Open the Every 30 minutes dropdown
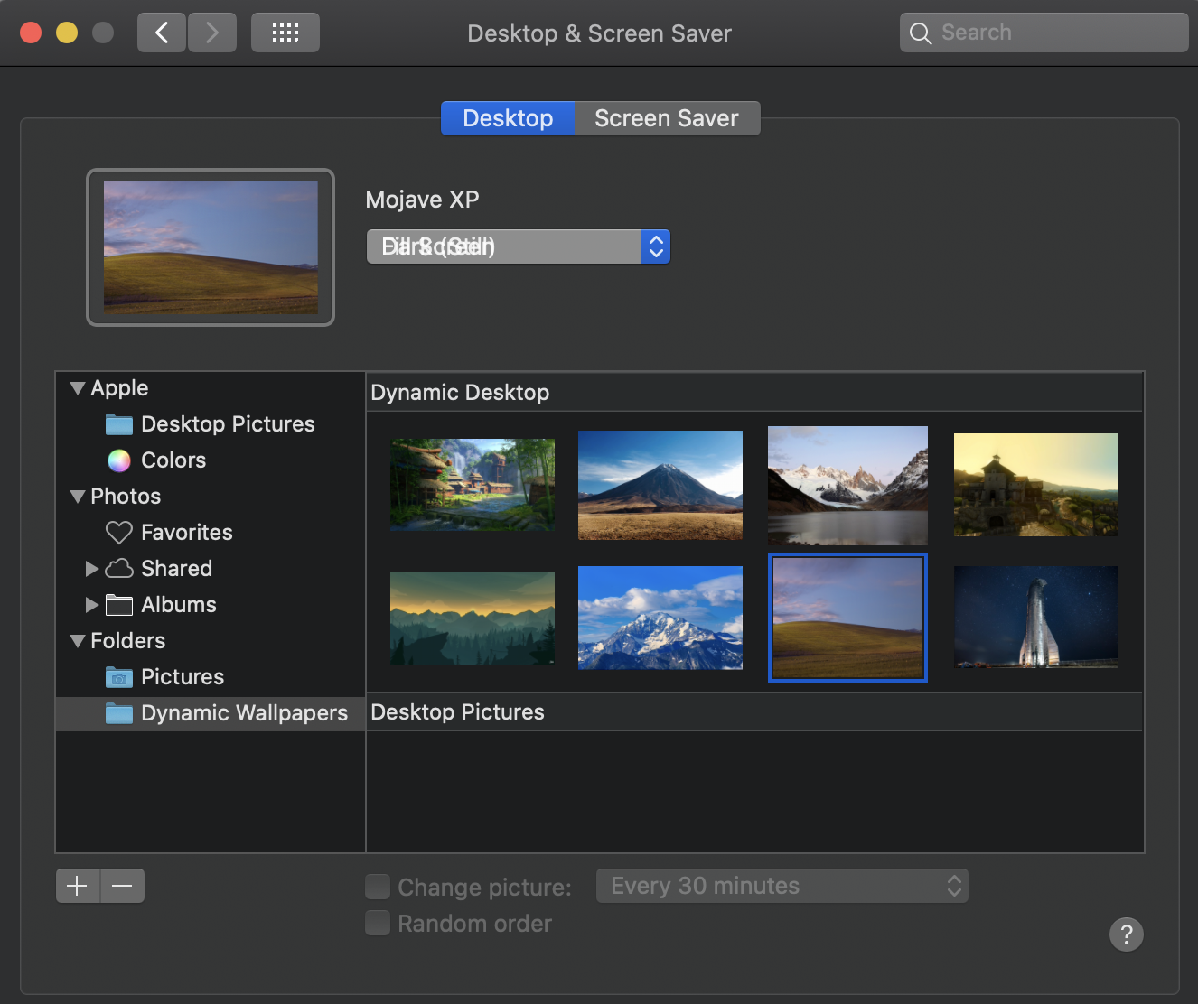The width and height of the screenshot is (1198, 1004). (x=782, y=886)
